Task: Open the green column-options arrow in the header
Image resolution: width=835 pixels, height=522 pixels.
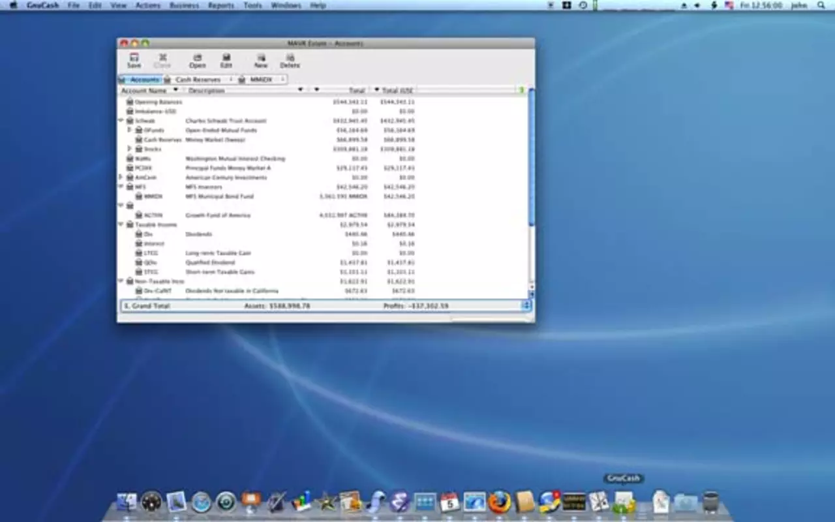Action: point(521,90)
